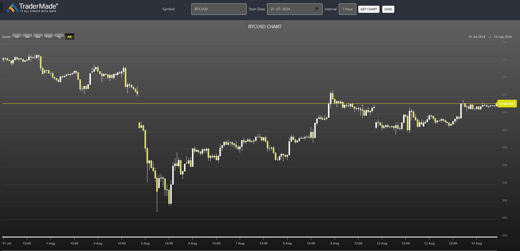Click the 60k price axis label

(x=505, y=112)
